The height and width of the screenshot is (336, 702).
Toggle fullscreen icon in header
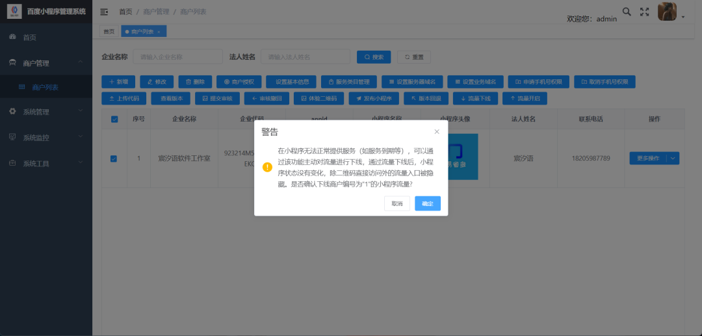[644, 12]
